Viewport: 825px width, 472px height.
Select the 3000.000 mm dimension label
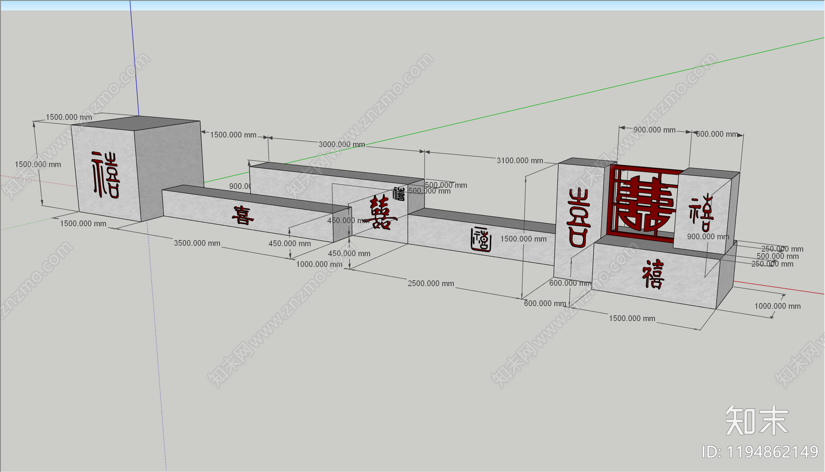341,144
